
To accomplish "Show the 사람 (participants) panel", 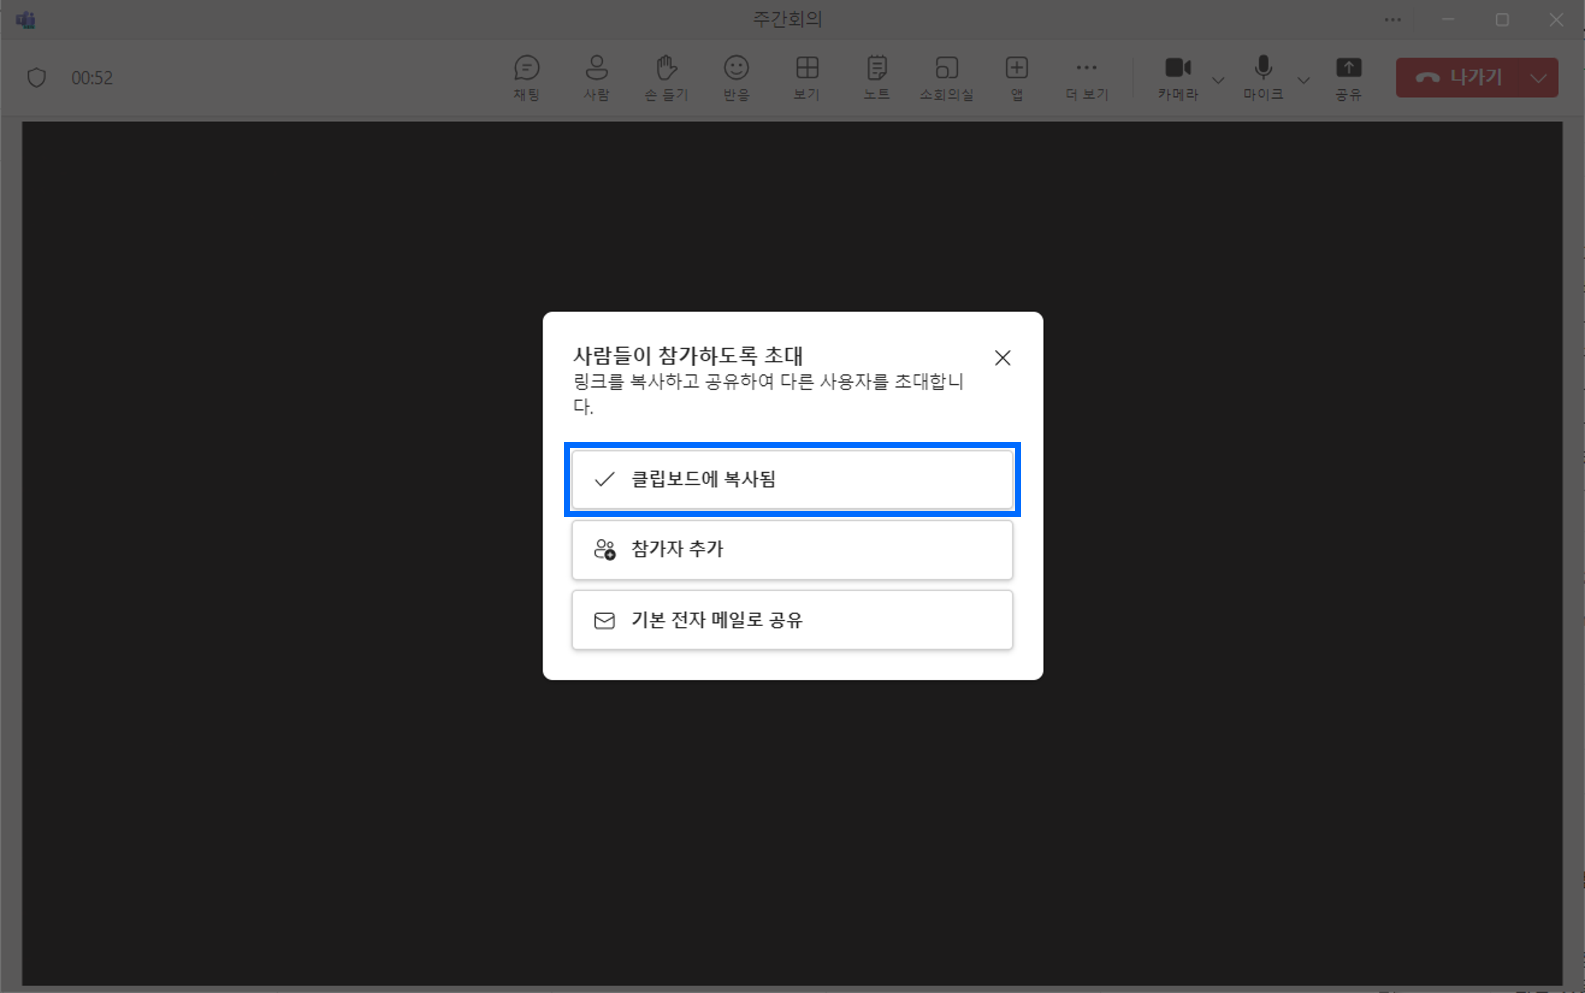I will tap(596, 77).
